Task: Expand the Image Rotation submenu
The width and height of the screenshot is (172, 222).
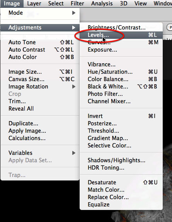Action: [40, 87]
